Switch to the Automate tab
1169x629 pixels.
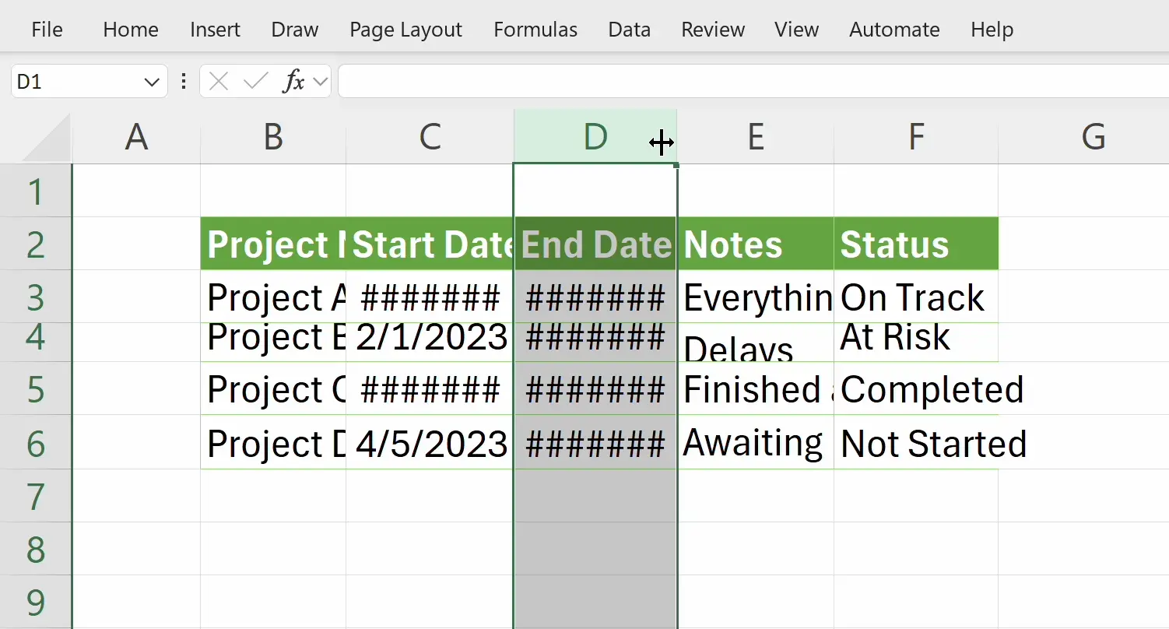[x=893, y=30]
